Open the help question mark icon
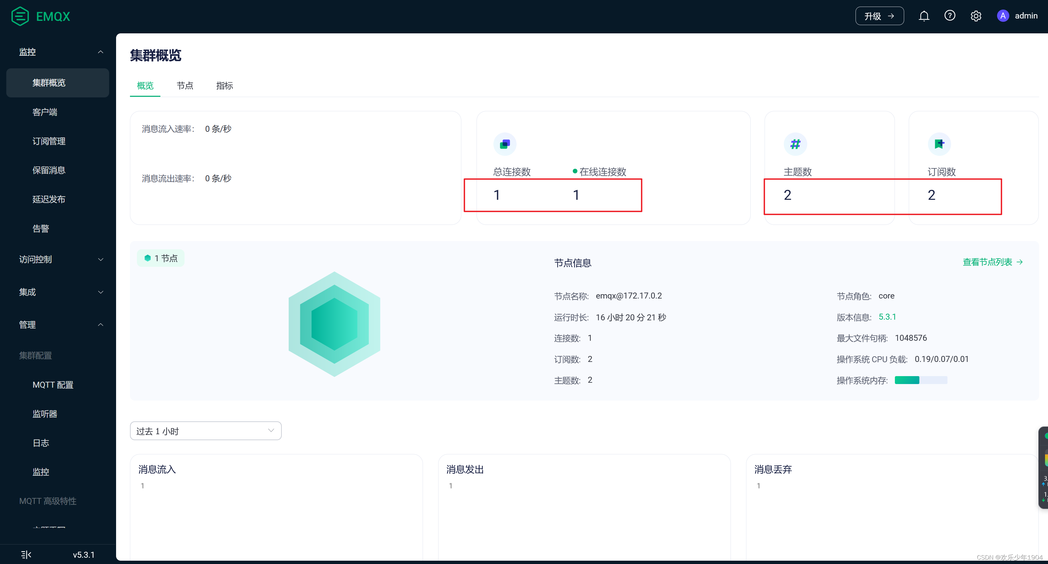Screen dimensions: 1048x564 click(949, 16)
